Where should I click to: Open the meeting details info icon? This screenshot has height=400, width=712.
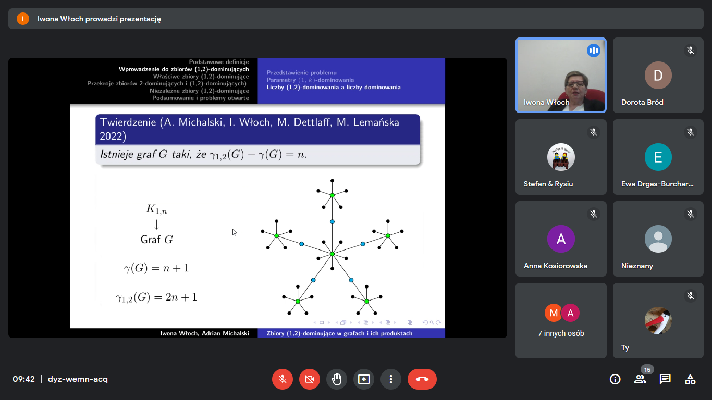pos(615,379)
